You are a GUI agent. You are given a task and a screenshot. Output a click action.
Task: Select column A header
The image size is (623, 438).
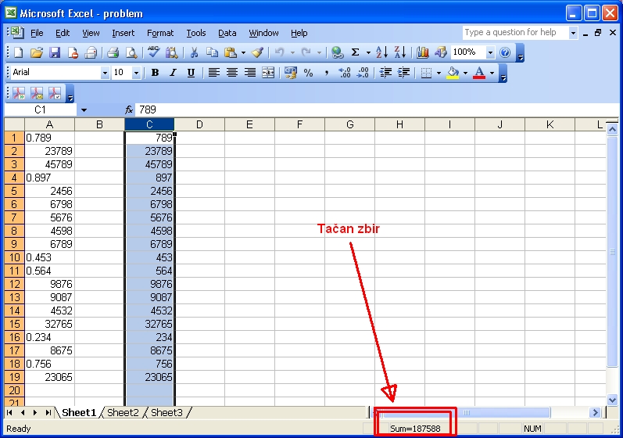tap(50, 125)
